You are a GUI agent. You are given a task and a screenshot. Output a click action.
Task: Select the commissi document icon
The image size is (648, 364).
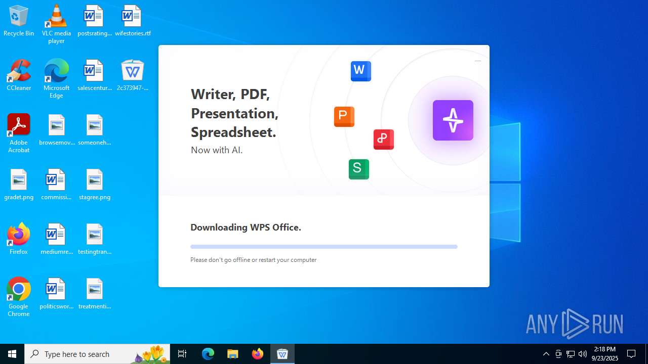[56, 185]
